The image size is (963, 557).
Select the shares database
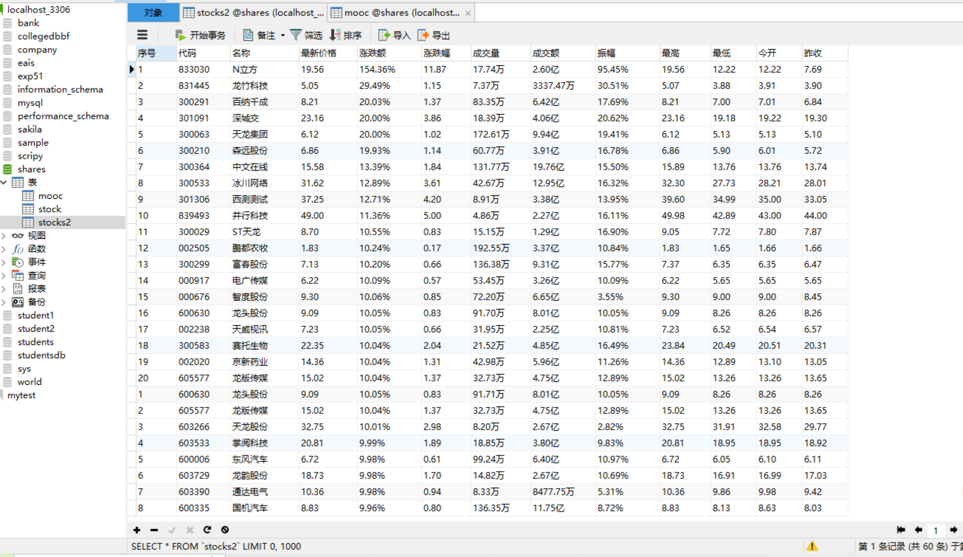[x=31, y=169]
